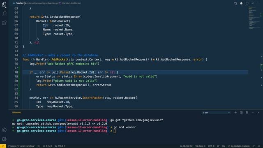Split the terminal panel

pyautogui.click(x=241, y=112)
